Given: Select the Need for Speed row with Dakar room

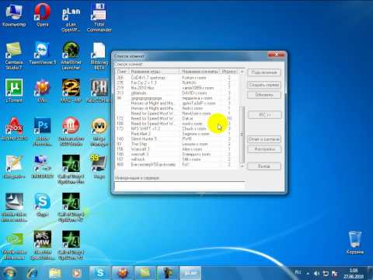Looking at the screenshot, I should coord(177,118).
